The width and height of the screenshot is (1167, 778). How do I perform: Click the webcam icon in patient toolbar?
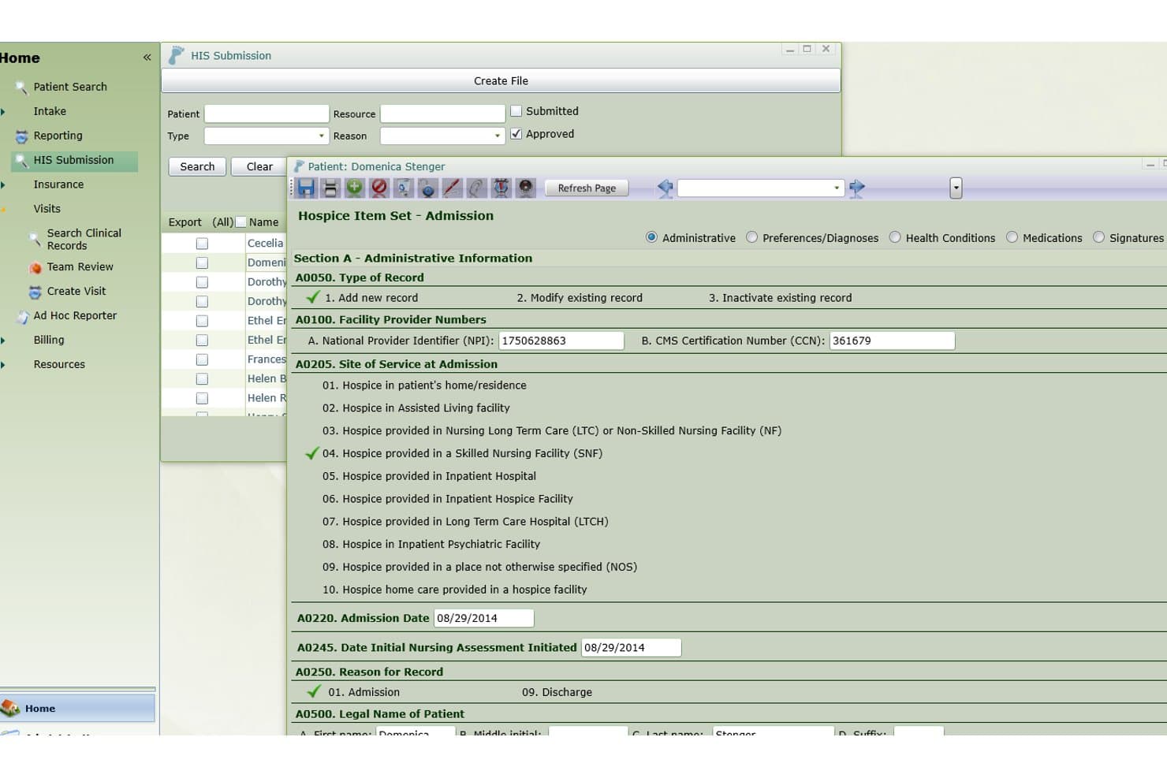click(x=525, y=188)
